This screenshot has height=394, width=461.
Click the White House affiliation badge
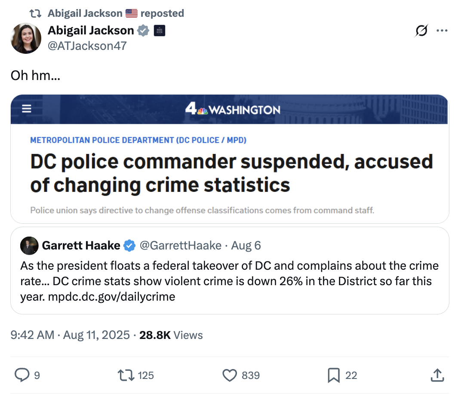(159, 31)
